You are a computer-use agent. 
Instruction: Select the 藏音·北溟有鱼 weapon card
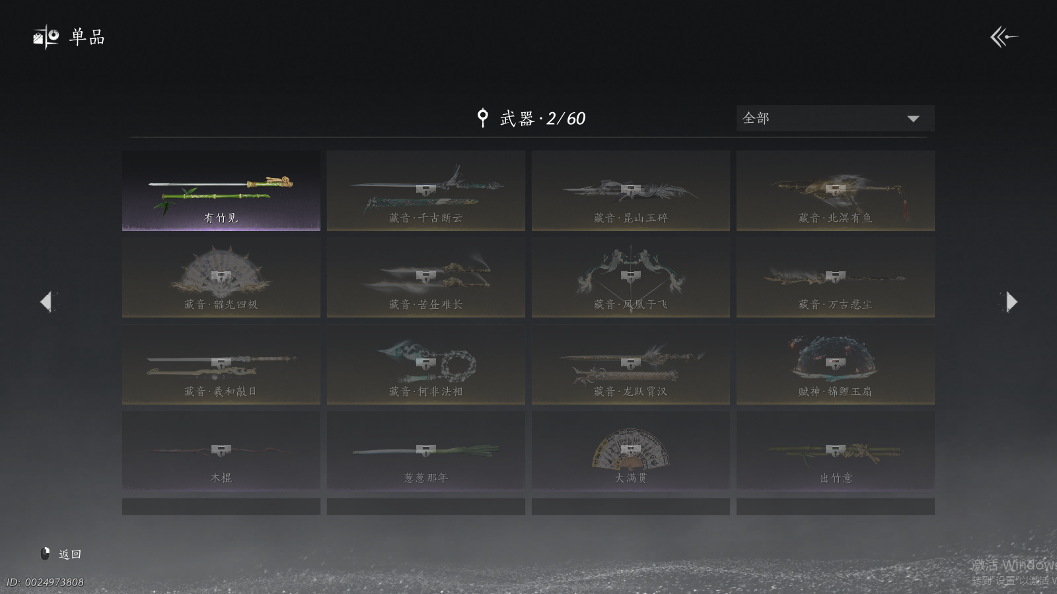click(836, 191)
